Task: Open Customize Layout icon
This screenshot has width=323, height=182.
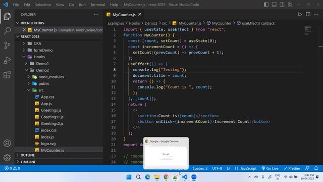Action: pos(290,5)
